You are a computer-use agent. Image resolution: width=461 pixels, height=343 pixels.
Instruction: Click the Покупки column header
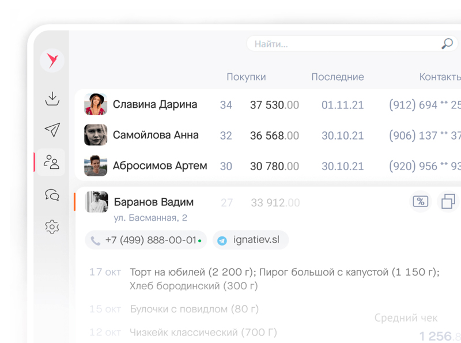coord(246,77)
